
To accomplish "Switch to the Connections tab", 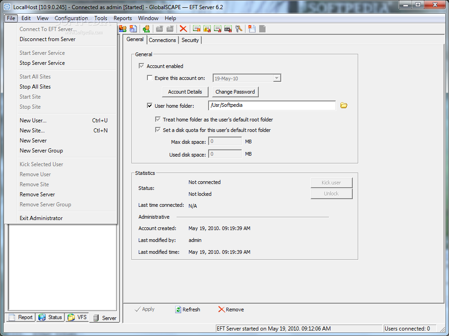I will click(x=162, y=40).
